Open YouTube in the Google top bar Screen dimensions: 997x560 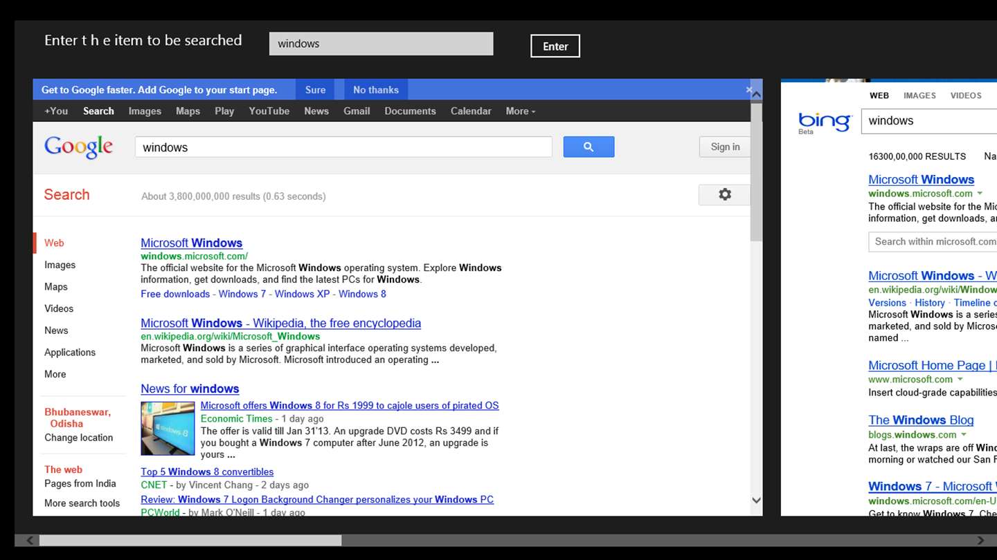(x=269, y=111)
